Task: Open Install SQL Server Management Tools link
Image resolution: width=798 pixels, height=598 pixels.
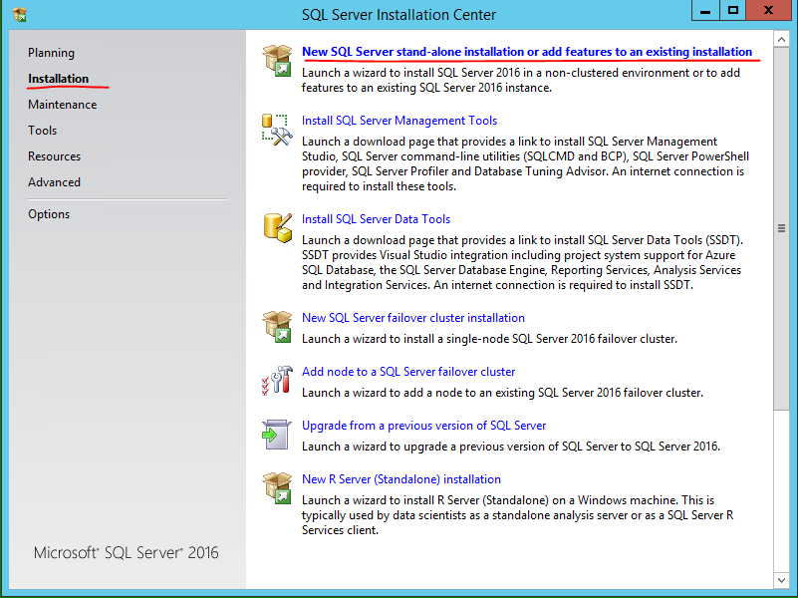Action: 399,121
